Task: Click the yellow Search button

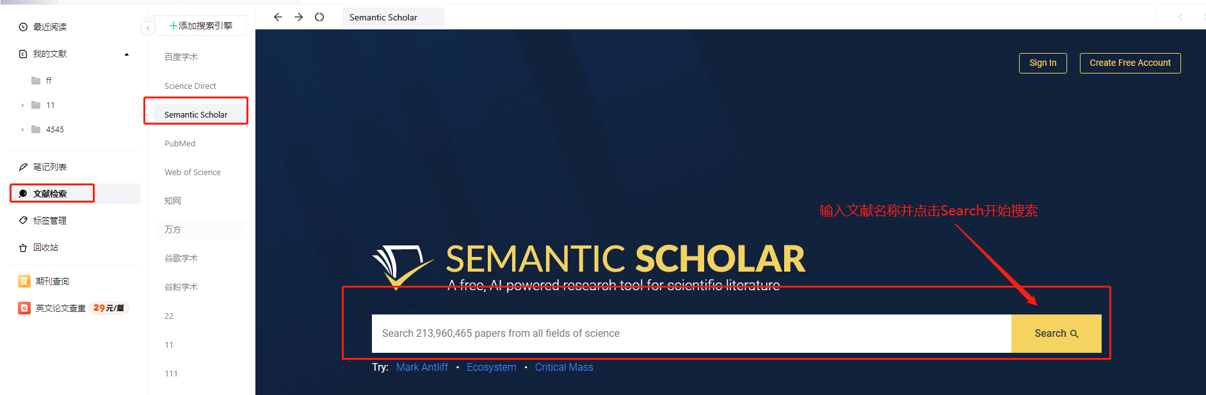Action: pyautogui.click(x=1056, y=334)
